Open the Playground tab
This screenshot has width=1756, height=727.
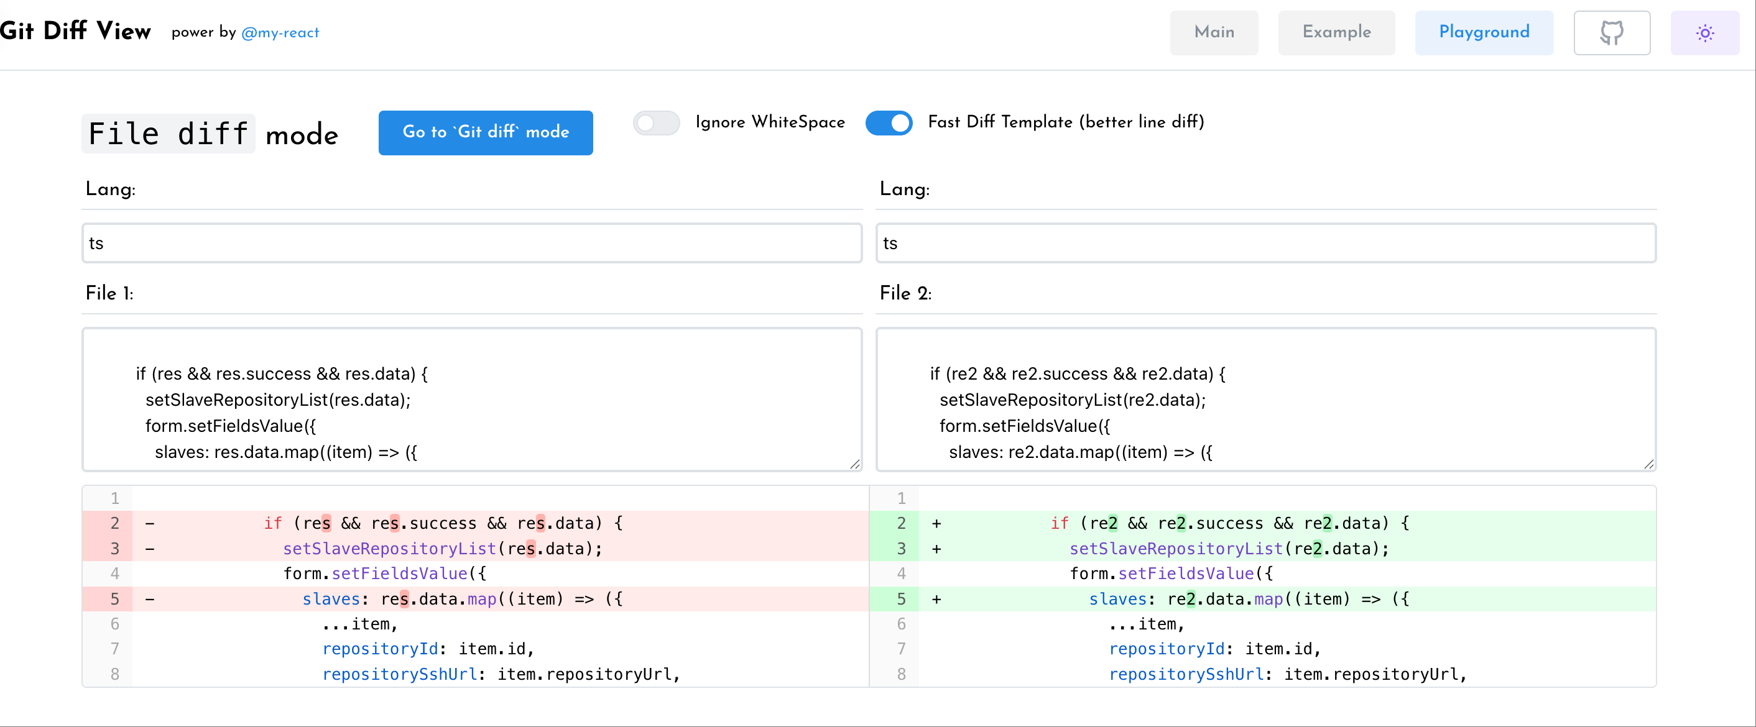[x=1483, y=33]
